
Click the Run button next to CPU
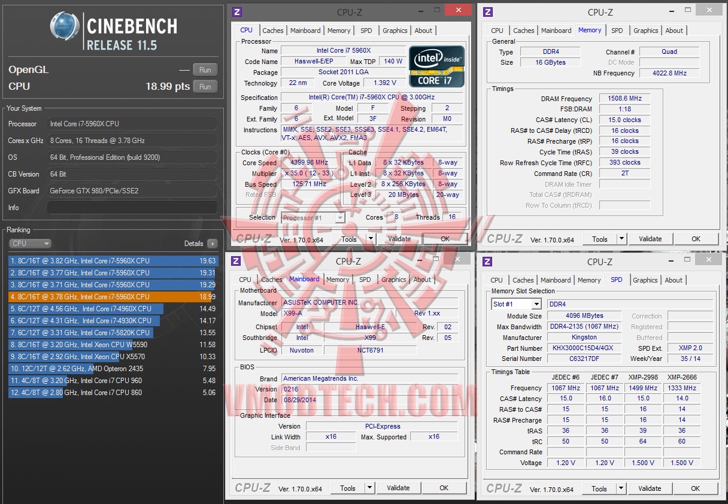205,86
